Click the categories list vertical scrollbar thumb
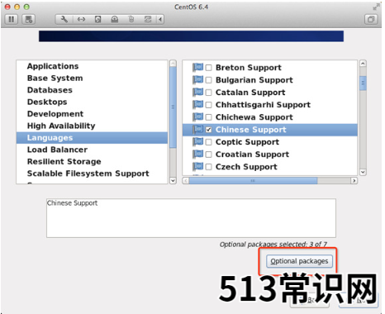 173,107
